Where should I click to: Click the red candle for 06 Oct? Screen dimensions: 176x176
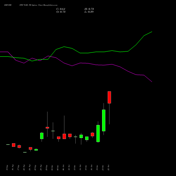pyautogui.click(x=64, y=136)
